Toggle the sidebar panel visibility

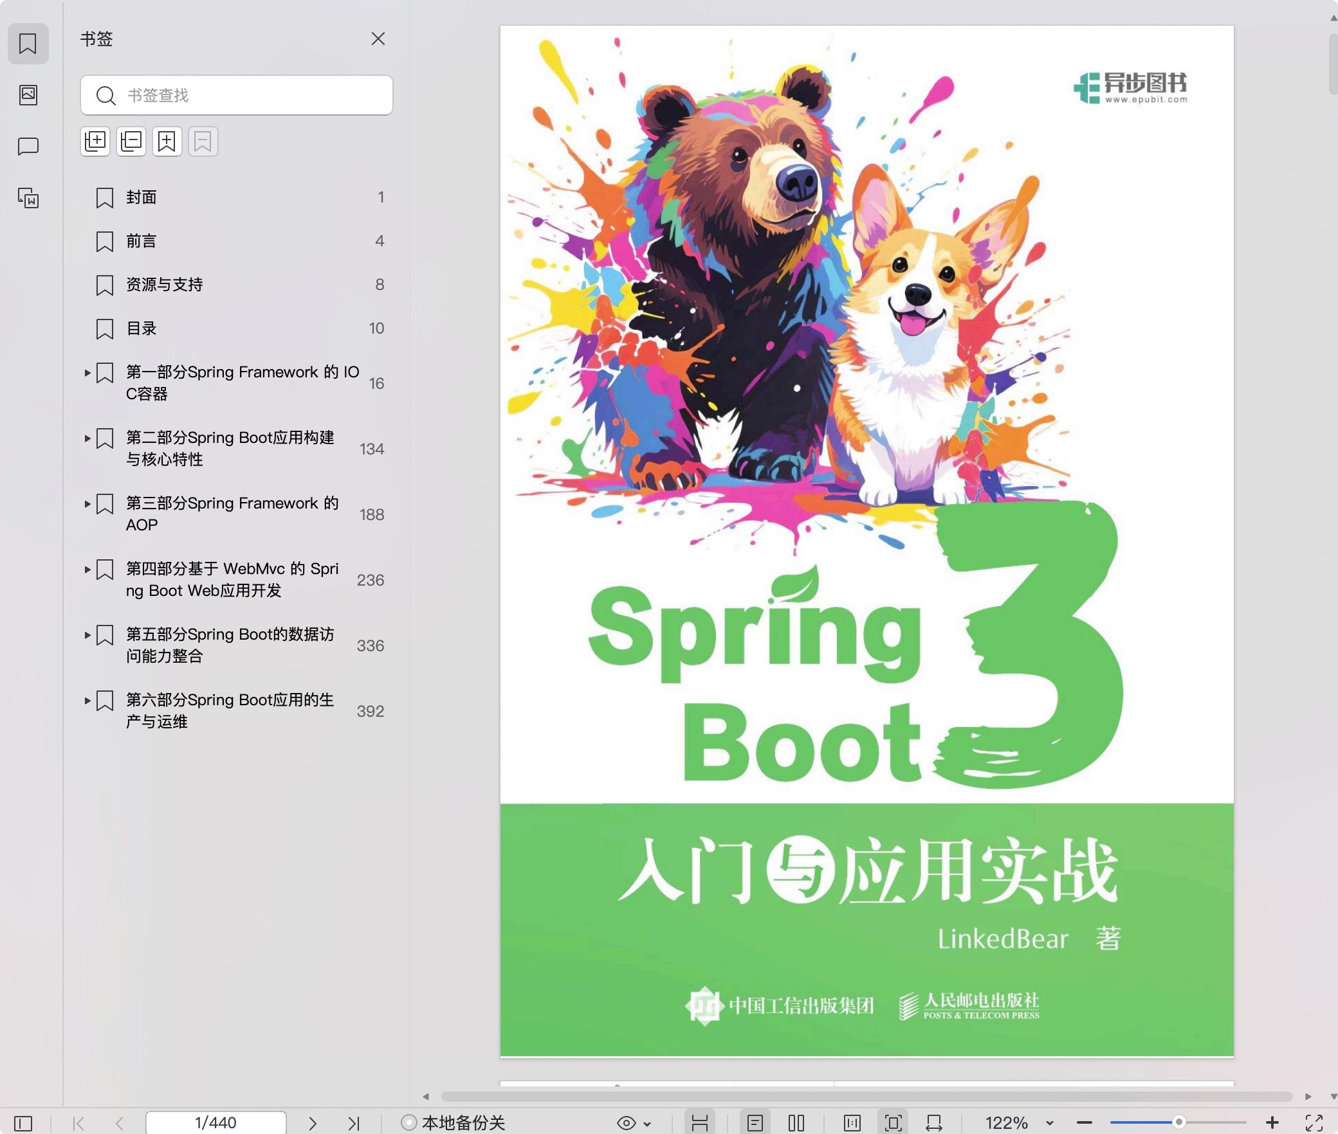point(23,1123)
